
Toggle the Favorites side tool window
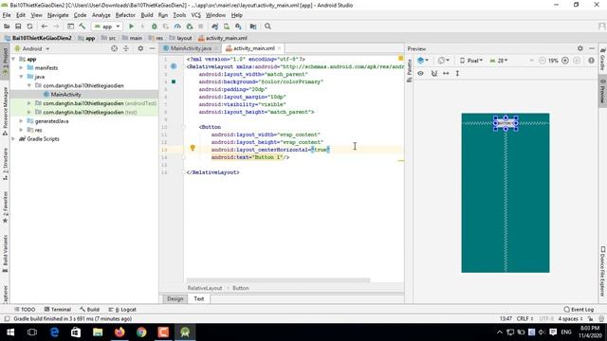pos(5,208)
